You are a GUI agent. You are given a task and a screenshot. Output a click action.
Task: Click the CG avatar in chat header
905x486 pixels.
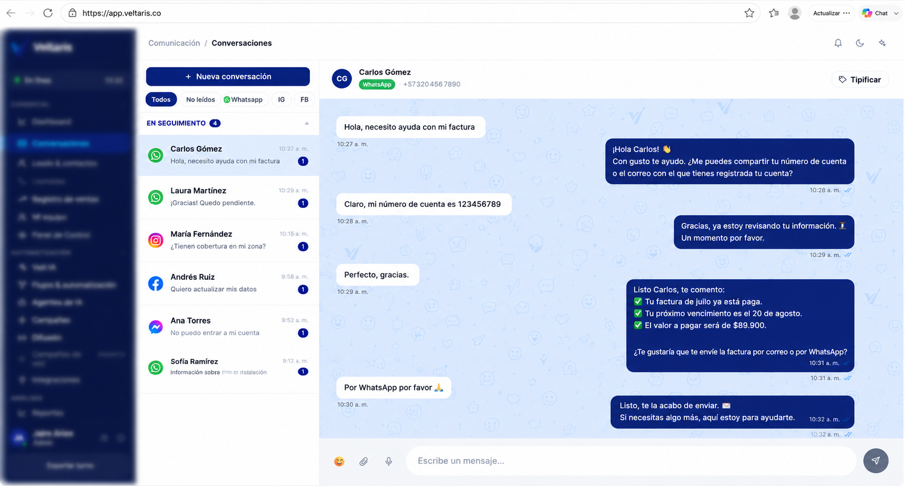click(342, 79)
